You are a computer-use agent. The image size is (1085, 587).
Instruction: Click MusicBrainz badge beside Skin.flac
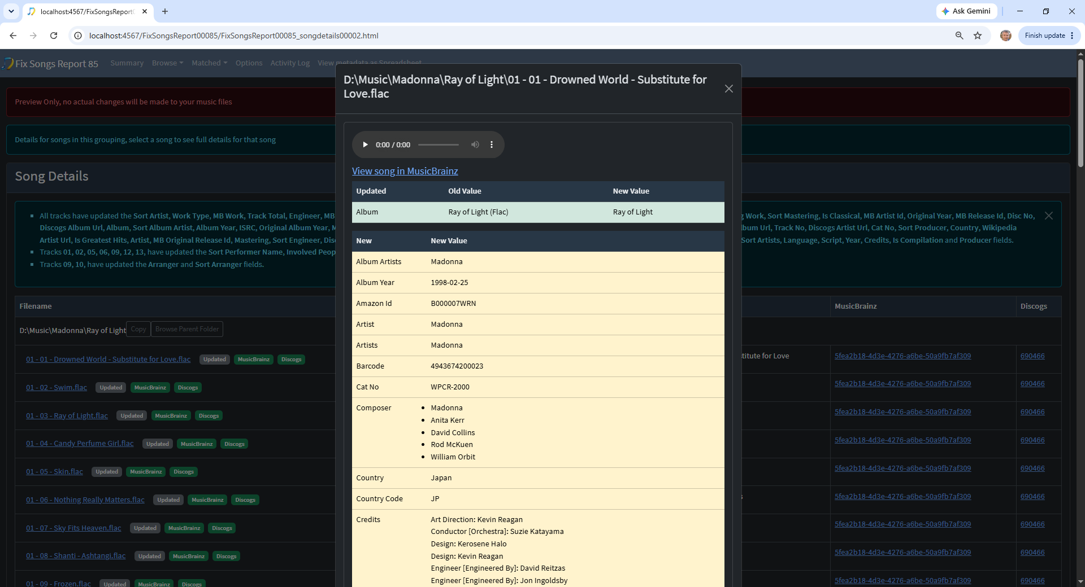pyautogui.click(x=146, y=472)
